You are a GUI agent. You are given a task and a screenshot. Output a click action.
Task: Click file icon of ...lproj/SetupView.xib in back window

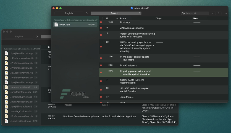point(6,97)
